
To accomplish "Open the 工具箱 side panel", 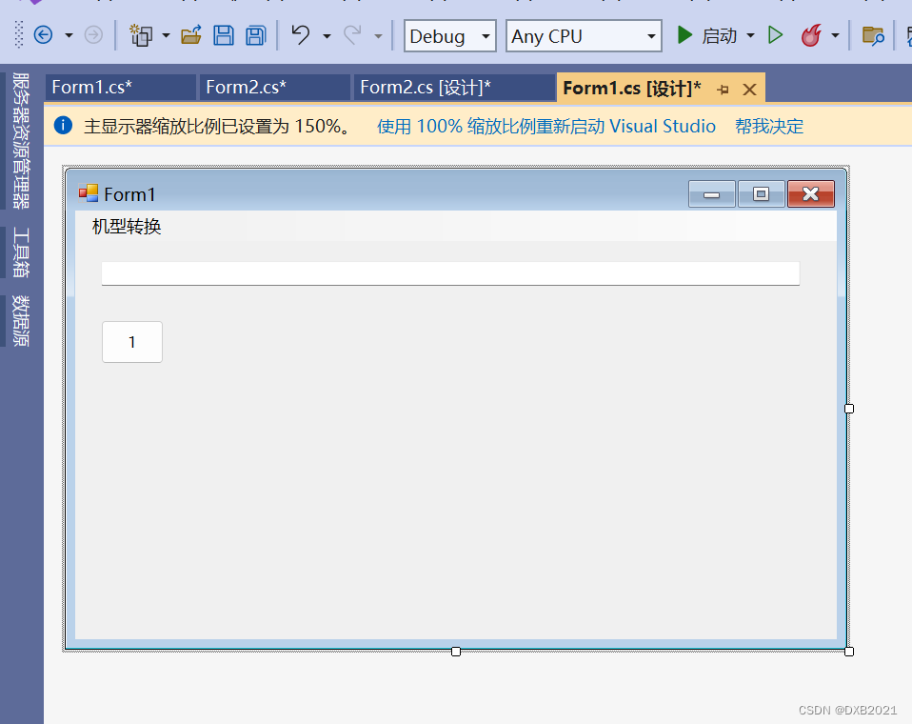I will pos(20,252).
